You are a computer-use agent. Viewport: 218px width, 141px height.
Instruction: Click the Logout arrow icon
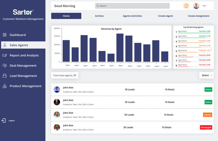[4, 121]
